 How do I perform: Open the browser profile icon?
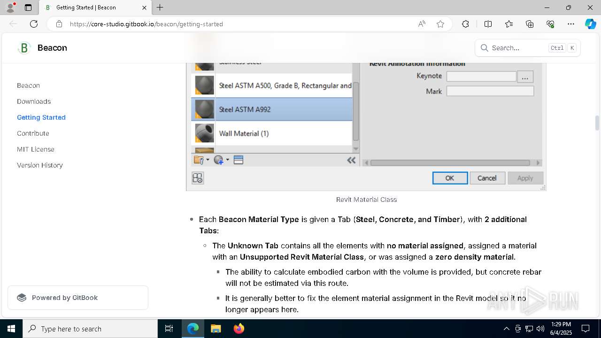(10, 8)
